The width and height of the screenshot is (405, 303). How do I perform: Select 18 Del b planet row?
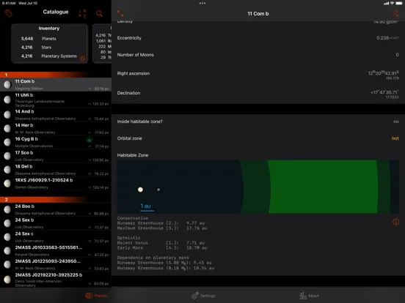tap(56, 170)
